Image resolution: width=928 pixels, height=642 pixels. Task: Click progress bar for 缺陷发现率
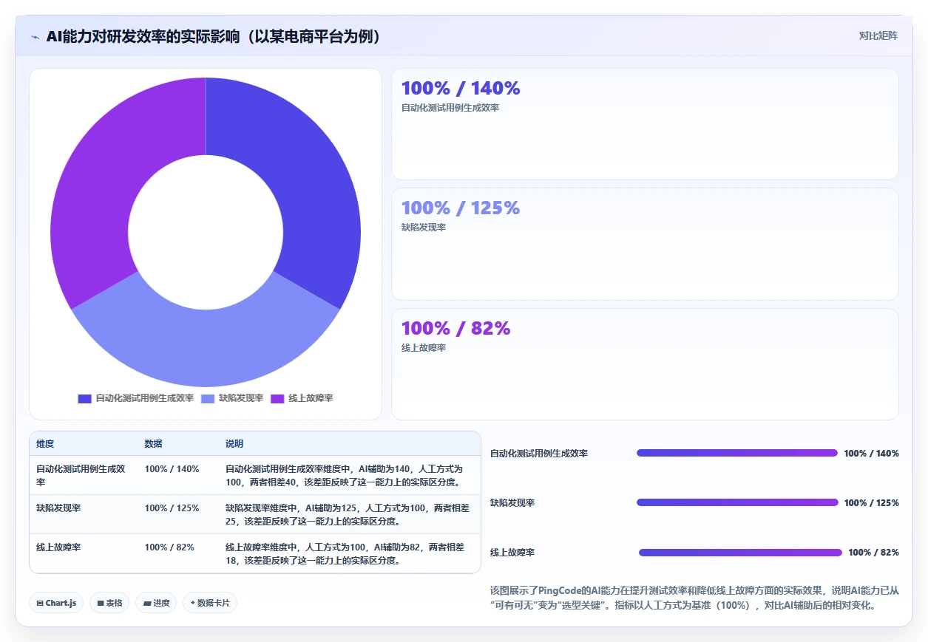tap(737, 502)
